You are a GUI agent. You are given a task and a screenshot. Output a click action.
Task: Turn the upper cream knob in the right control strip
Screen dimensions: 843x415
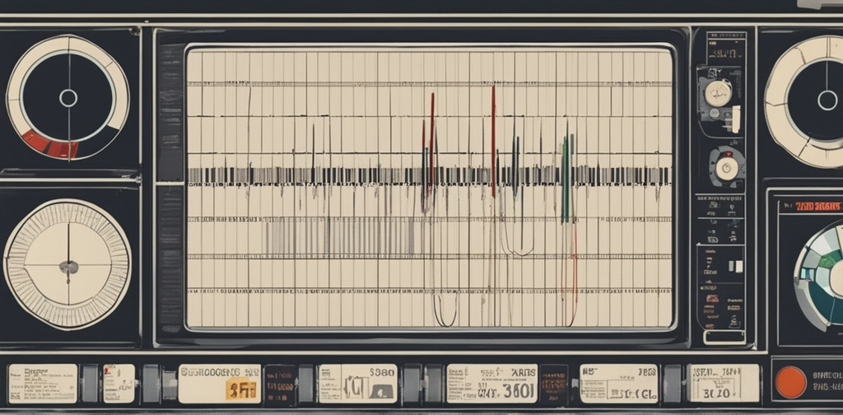tap(718, 93)
